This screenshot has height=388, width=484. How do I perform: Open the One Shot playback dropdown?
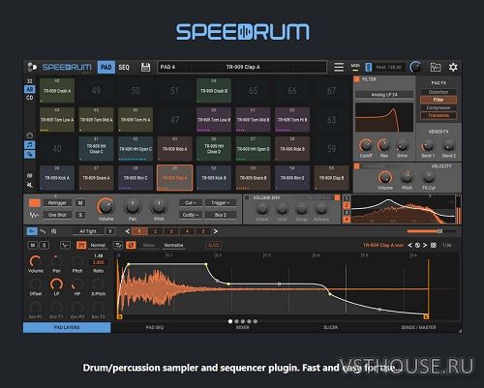pyautogui.click(x=57, y=215)
